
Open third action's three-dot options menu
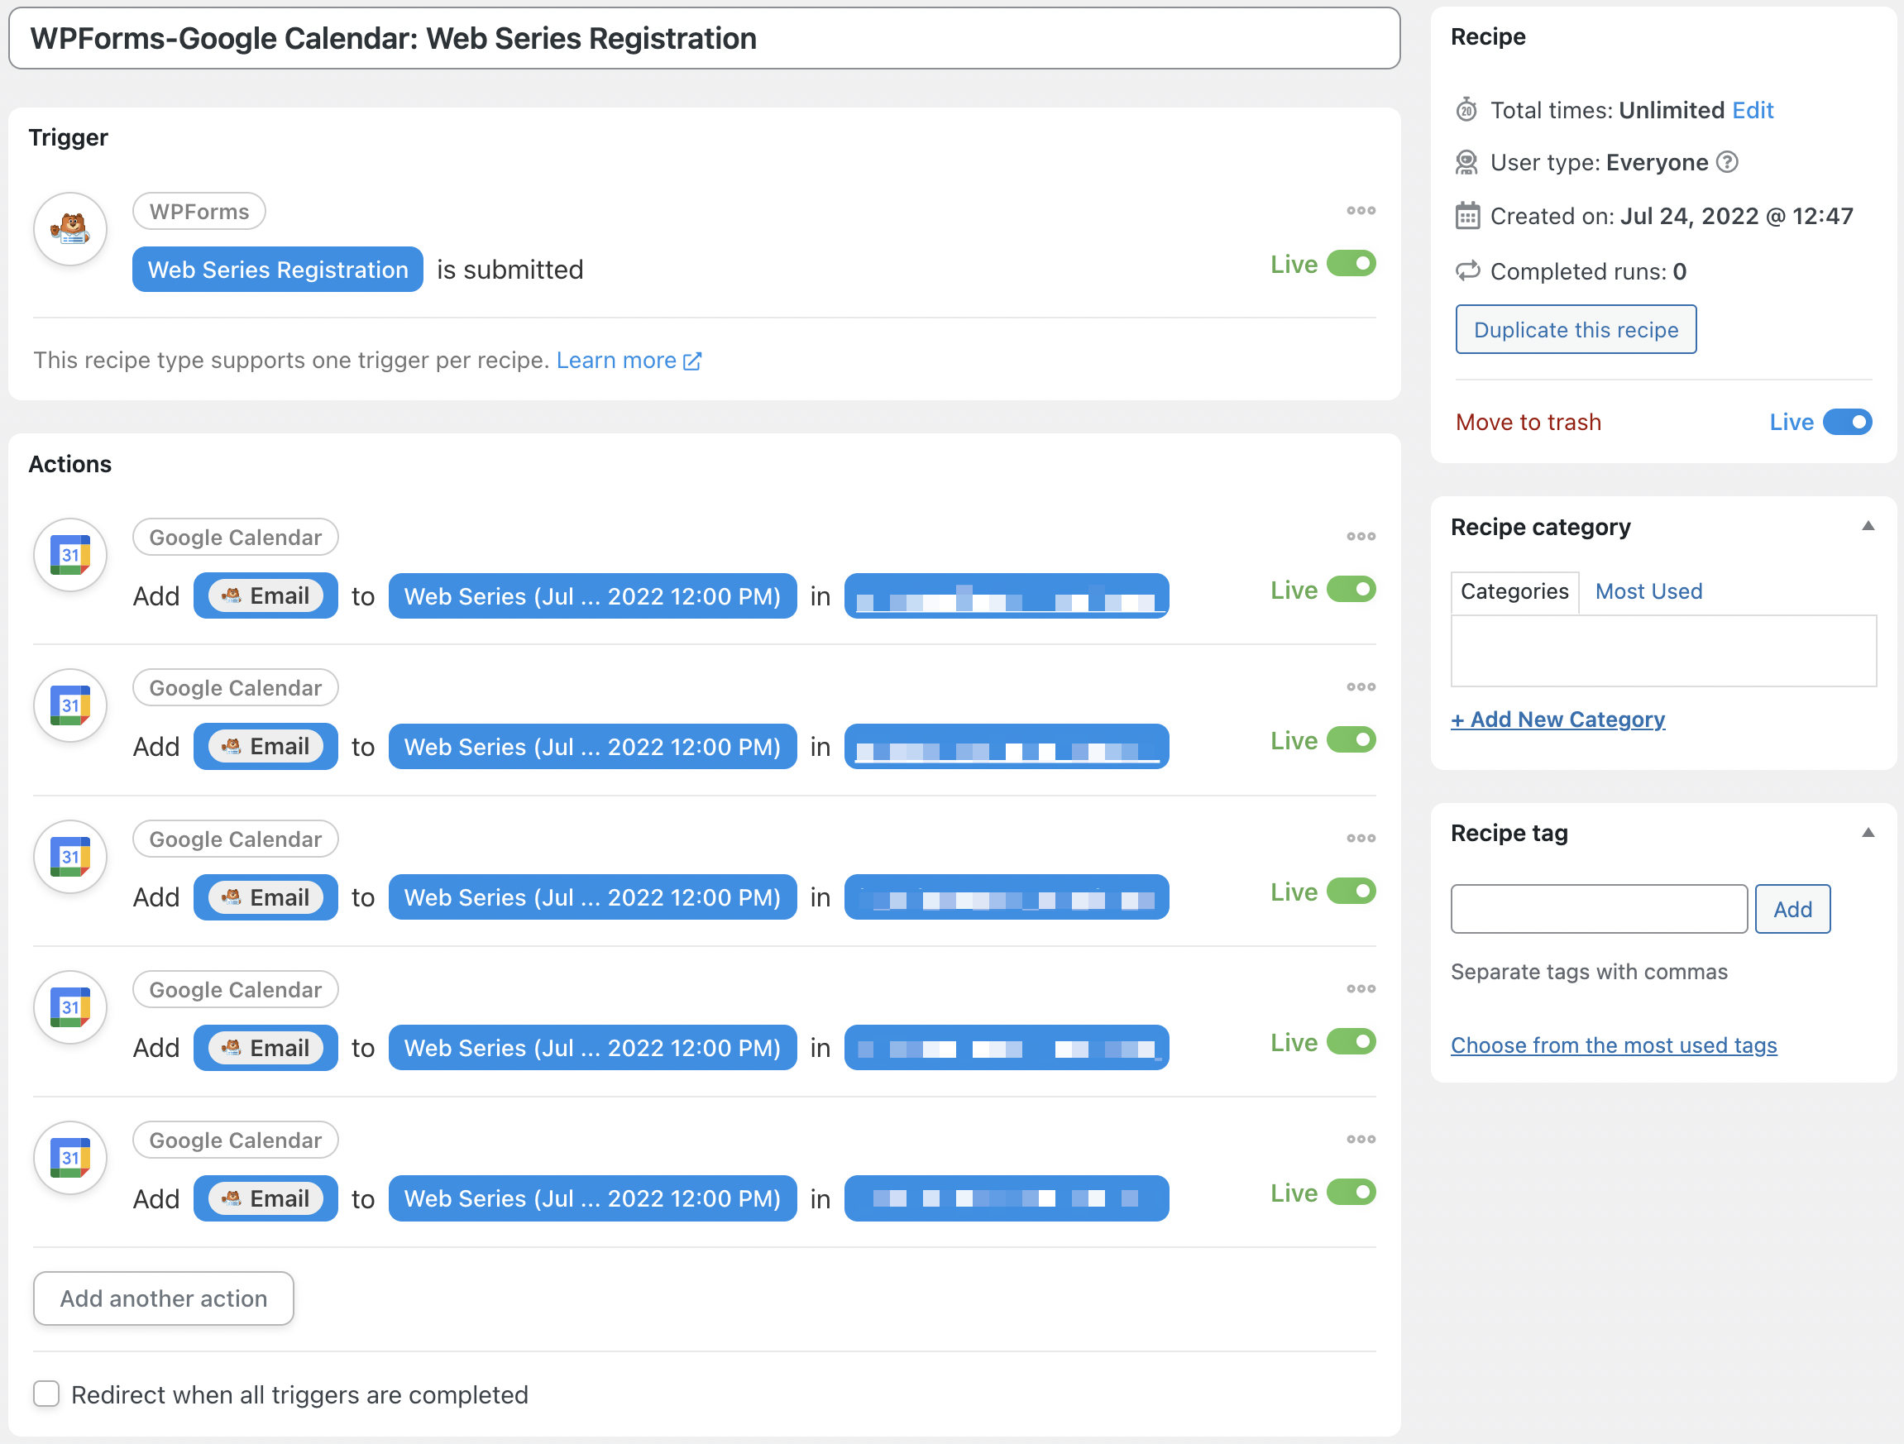coord(1361,838)
